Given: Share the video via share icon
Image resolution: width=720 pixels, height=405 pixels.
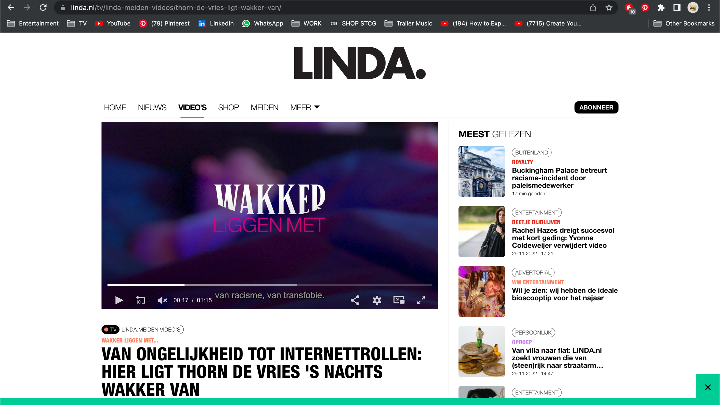Looking at the screenshot, I should pyautogui.click(x=355, y=300).
